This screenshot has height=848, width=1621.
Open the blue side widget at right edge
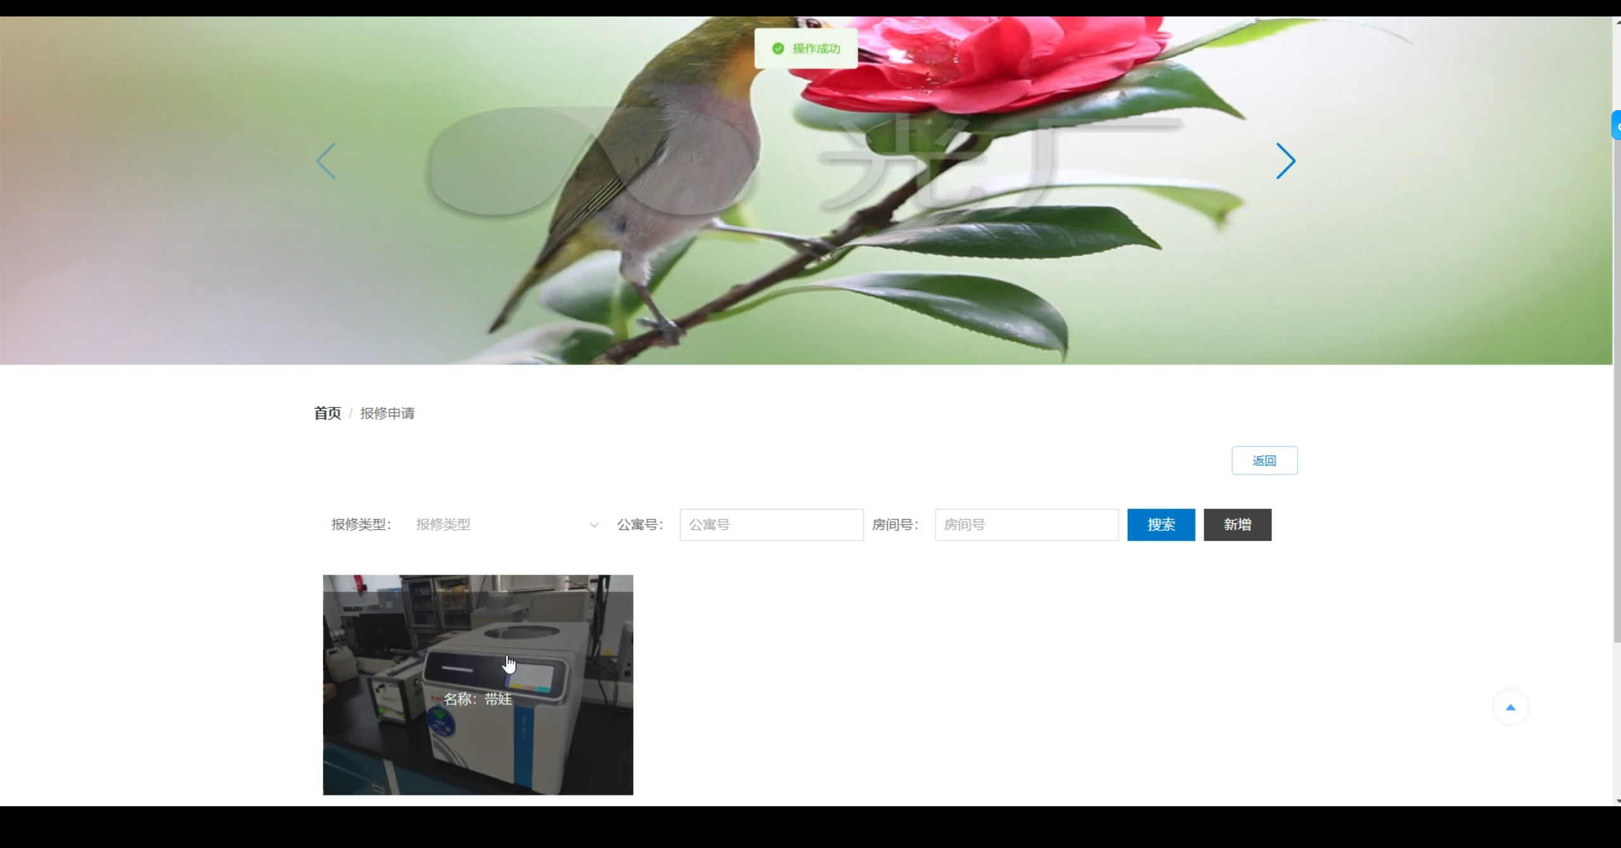click(x=1617, y=125)
